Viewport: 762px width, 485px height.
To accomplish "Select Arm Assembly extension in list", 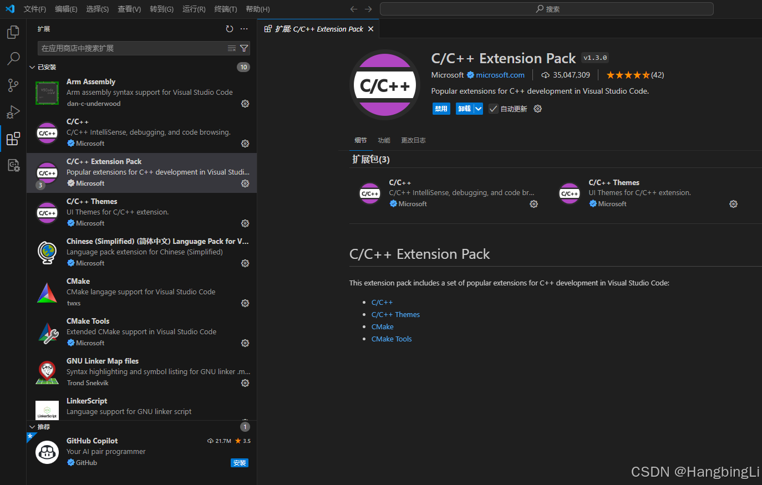I will pyautogui.click(x=141, y=93).
